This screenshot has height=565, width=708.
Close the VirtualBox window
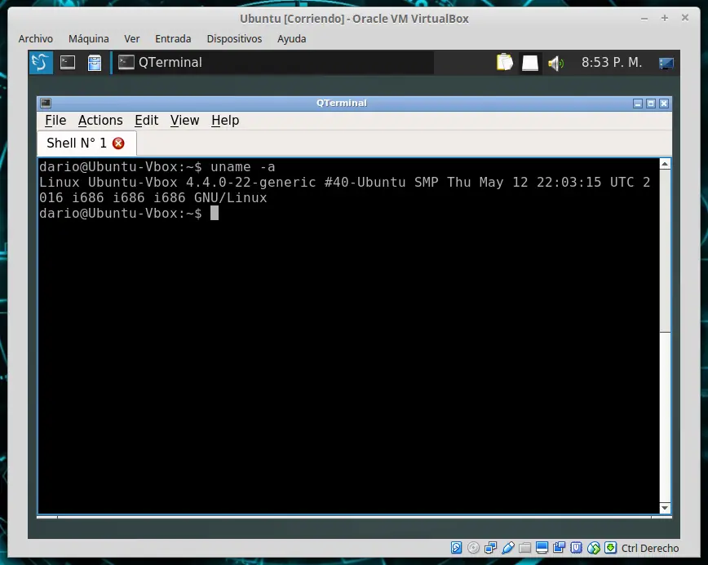click(x=685, y=18)
